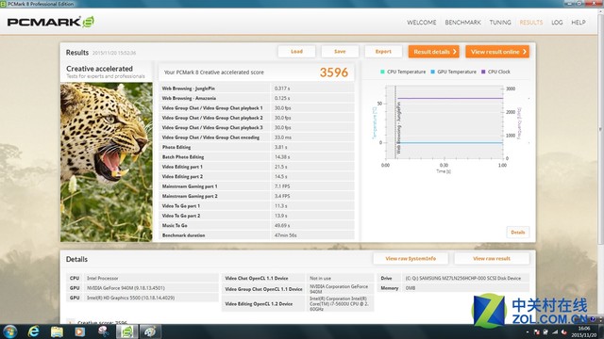The image size is (604, 339).
Task: Select the RESULTS tab
Action: tap(530, 23)
